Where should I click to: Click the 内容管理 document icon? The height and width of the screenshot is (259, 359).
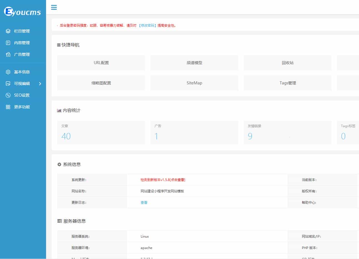pyautogui.click(x=8, y=43)
